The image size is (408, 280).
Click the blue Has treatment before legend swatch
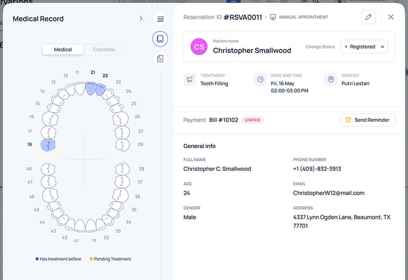click(37, 259)
